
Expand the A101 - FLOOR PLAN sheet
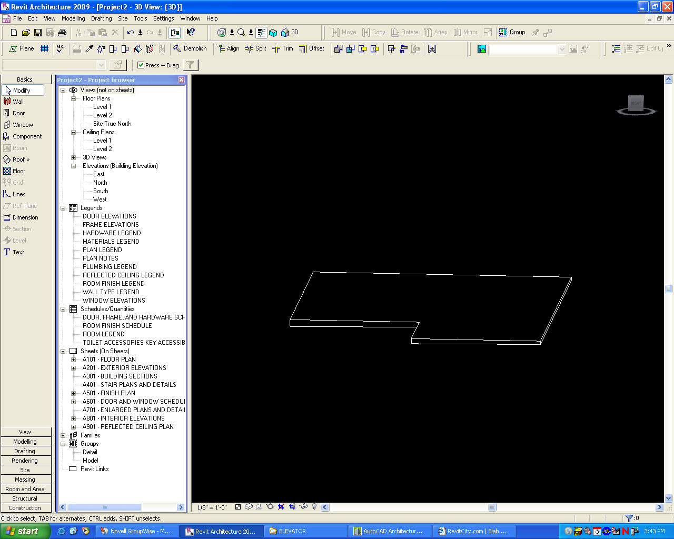click(74, 360)
